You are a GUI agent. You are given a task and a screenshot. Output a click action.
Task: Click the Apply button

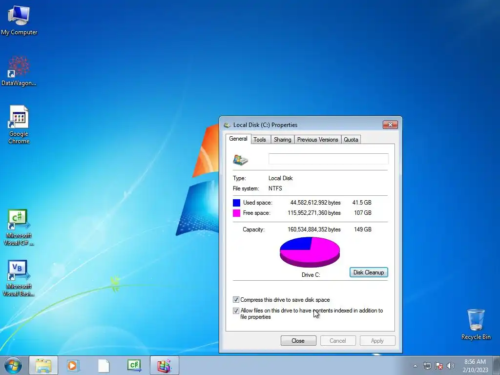377,340
